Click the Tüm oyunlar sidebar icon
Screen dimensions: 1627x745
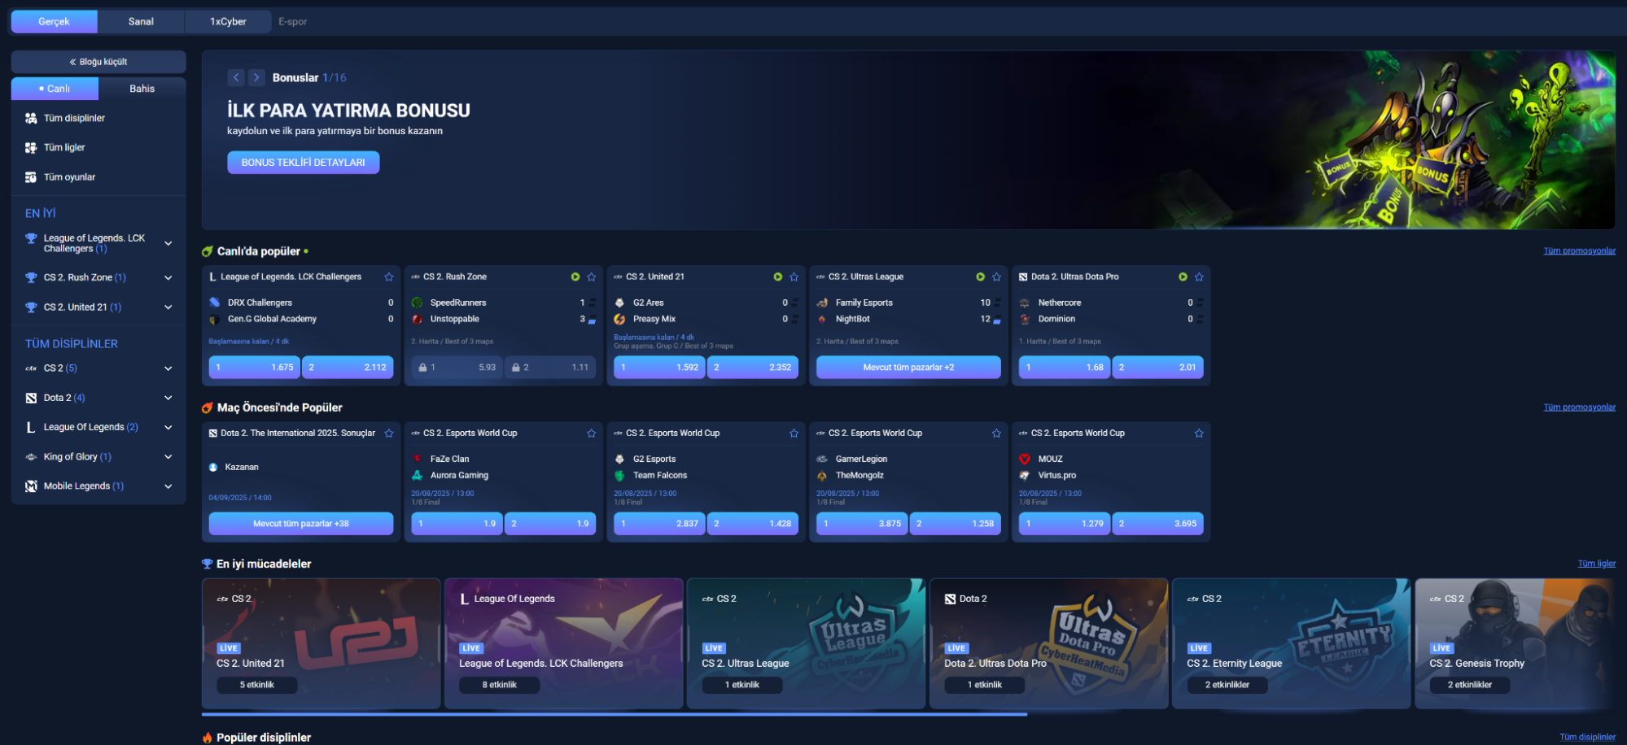coord(31,176)
